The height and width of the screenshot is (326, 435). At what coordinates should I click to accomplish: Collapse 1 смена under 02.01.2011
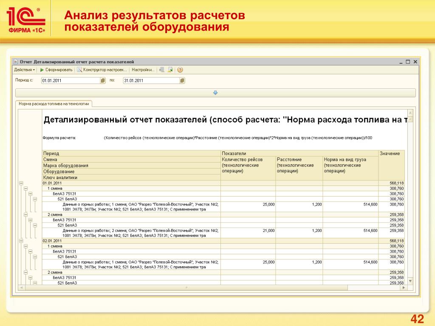pos(26,246)
